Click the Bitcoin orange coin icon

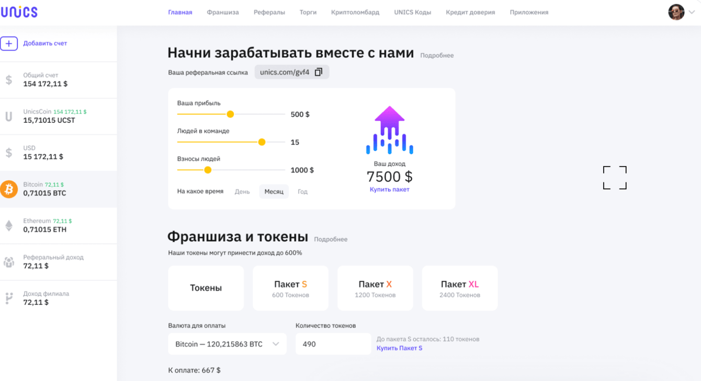tap(9, 189)
